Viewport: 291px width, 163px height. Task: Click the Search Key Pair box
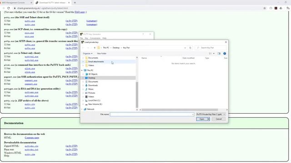pyautogui.click(x=210, y=48)
